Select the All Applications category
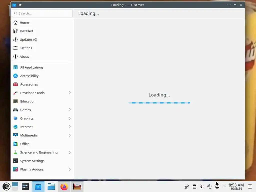 click(x=42, y=67)
